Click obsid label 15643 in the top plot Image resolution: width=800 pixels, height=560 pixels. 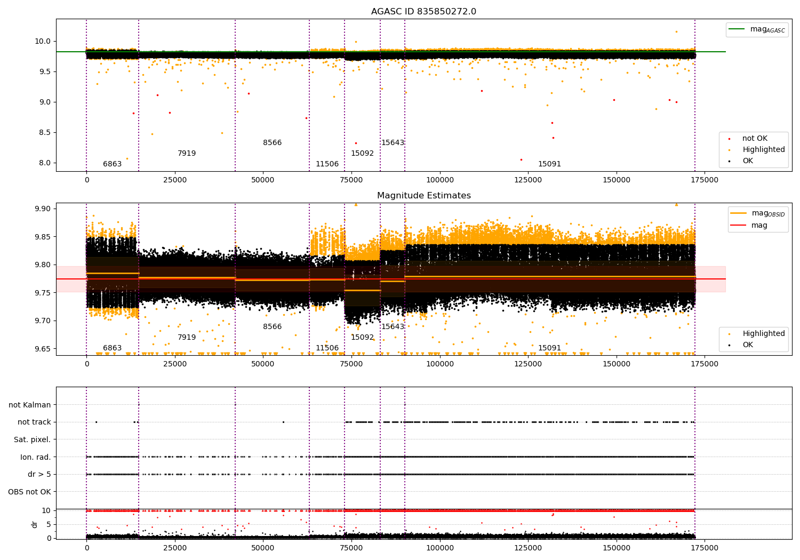pos(393,143)
